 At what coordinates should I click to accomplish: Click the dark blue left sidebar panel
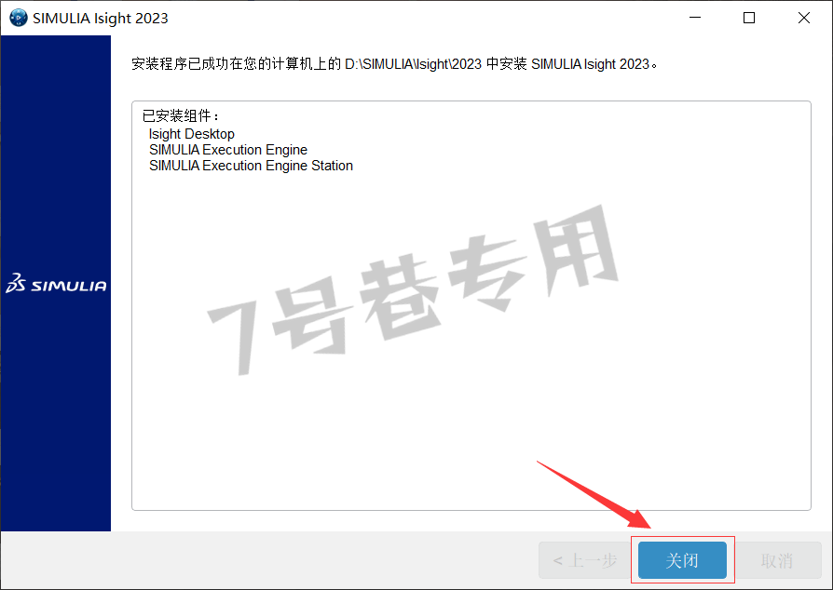(56, 159)
